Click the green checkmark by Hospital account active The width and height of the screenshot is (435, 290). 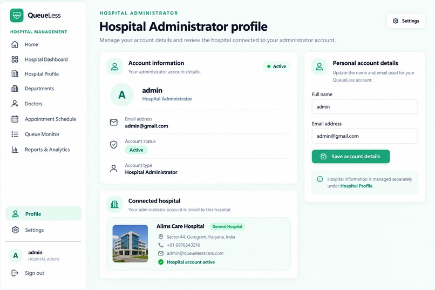161,262
